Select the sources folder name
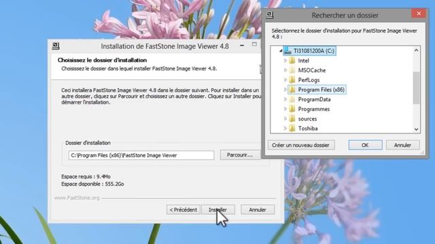This screenshot has width=435, height=244. coord(307,119)
